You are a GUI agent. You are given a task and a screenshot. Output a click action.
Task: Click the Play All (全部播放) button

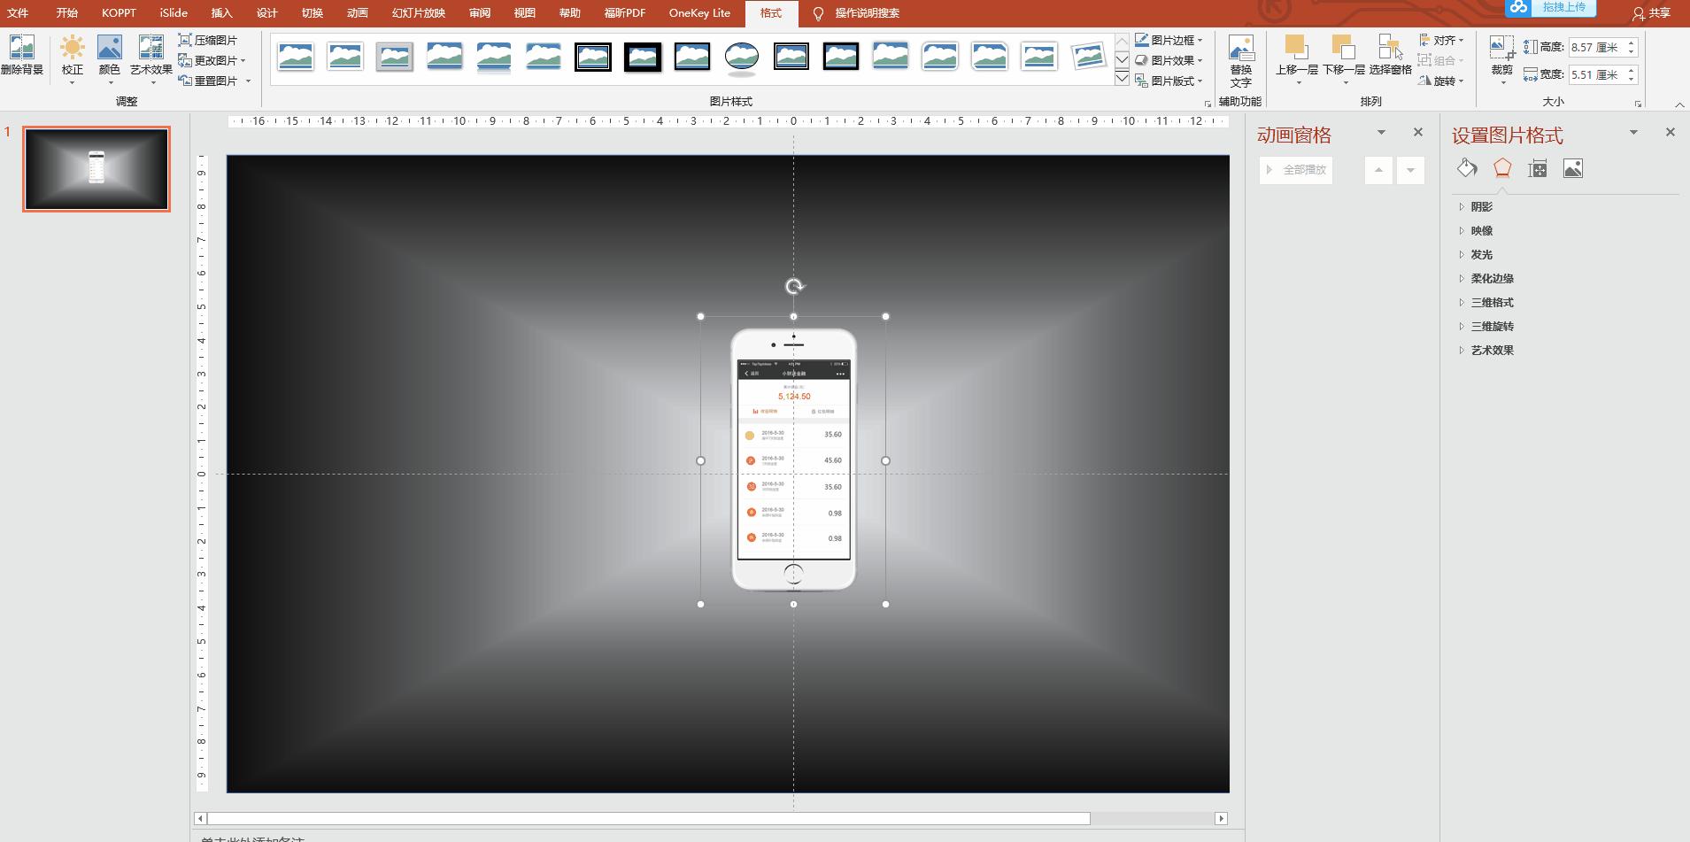[1296, 169]
